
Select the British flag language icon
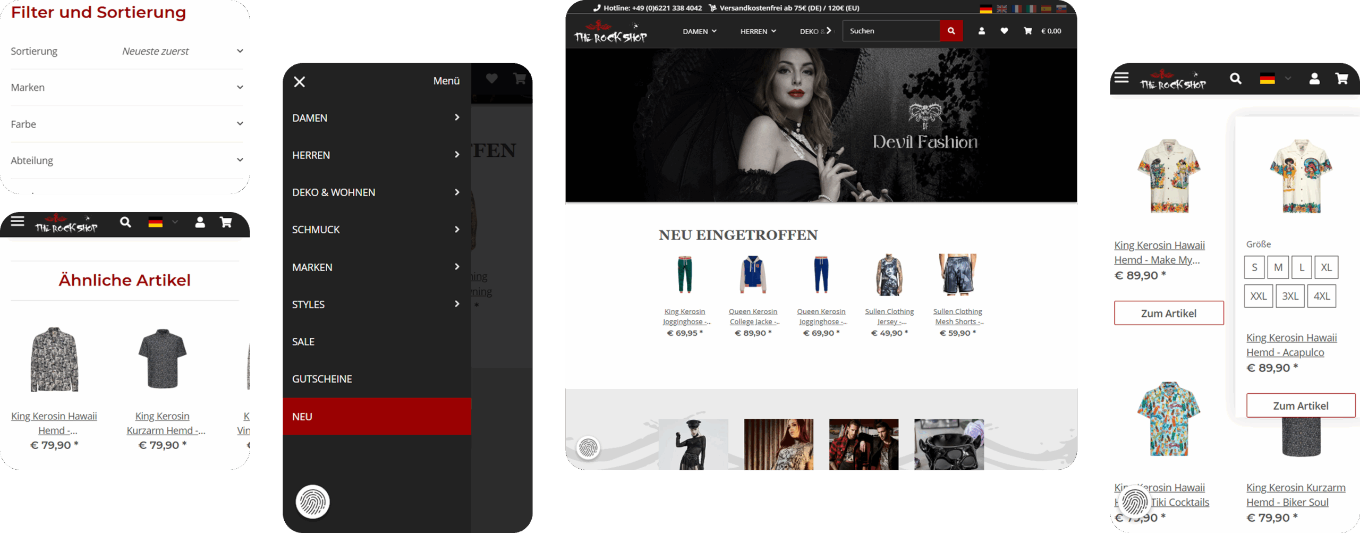(x=1001, y=9)
